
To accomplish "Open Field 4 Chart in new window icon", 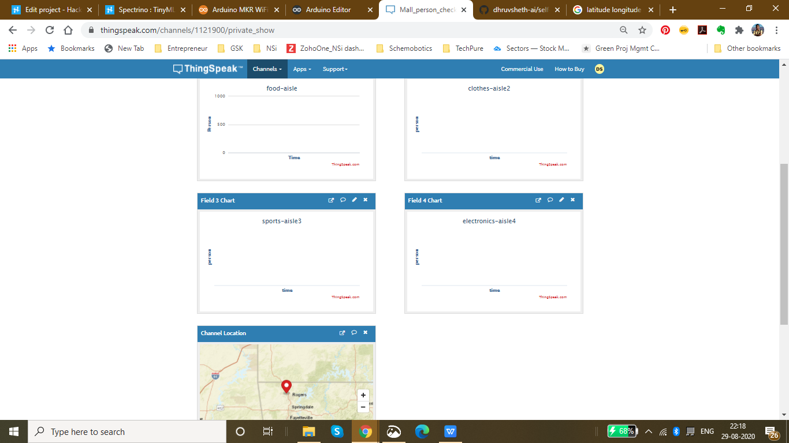I will [x=538, y=200].
